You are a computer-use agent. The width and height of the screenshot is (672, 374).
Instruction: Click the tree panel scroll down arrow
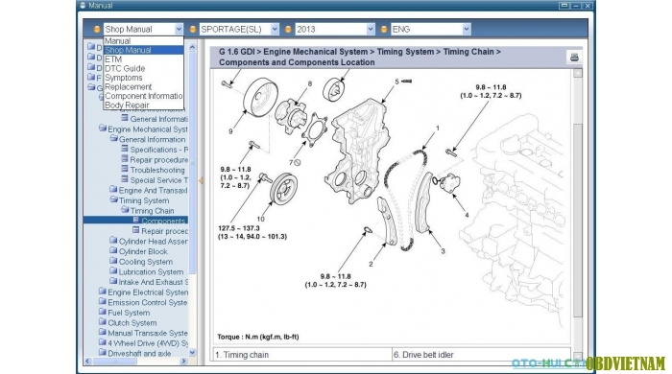click(x=192, y=353)
